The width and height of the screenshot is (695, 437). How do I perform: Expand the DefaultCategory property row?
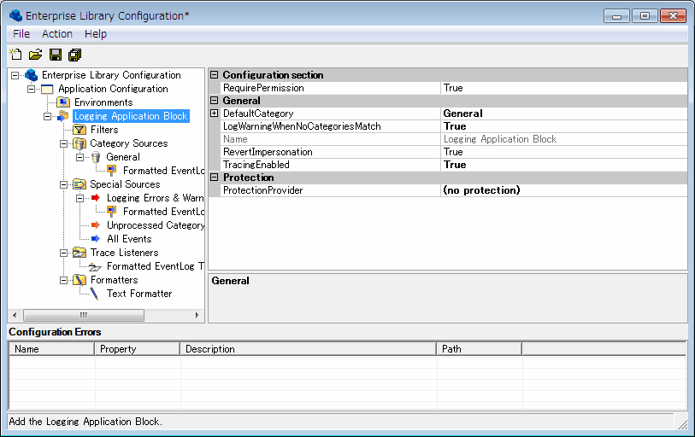[215, 114]
